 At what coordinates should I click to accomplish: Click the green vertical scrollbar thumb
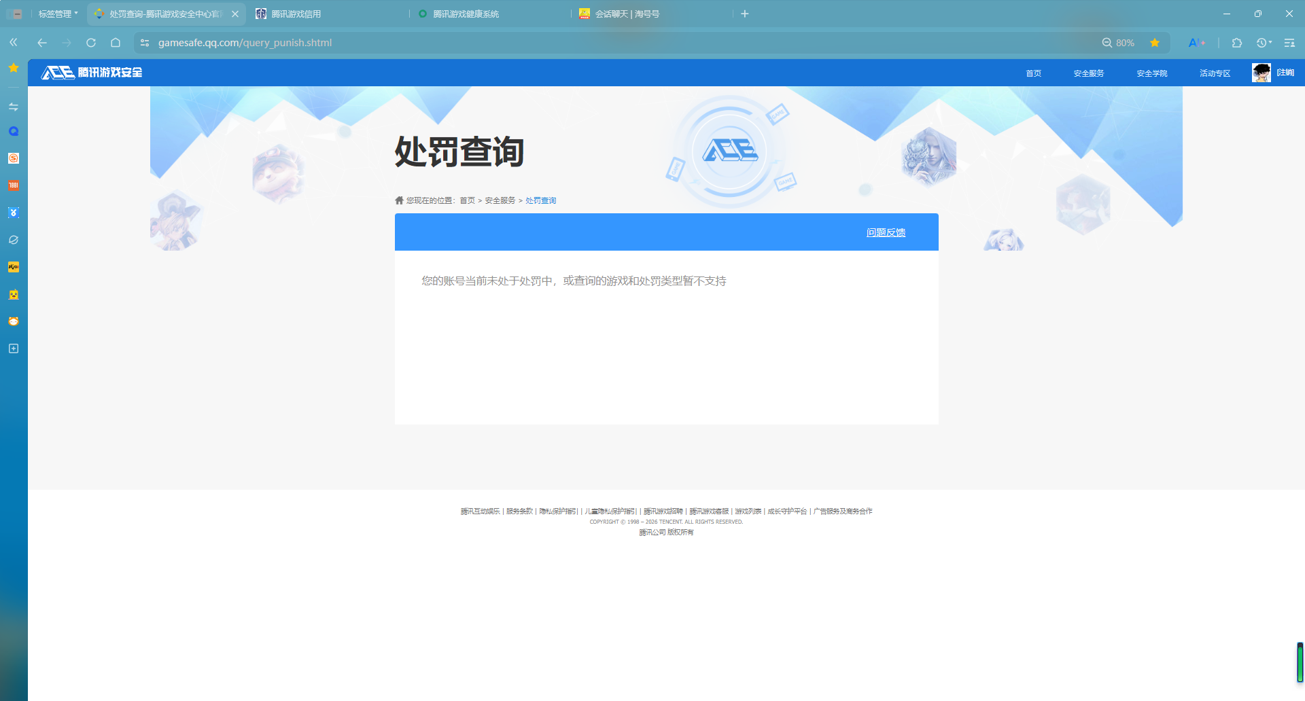pos(1300,662)
